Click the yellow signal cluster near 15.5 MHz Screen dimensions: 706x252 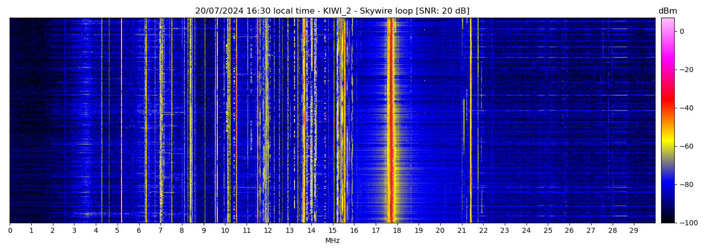pos(343,121)
